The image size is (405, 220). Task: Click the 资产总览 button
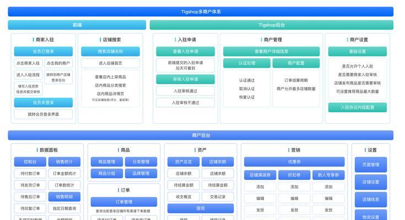pos(183,162)
